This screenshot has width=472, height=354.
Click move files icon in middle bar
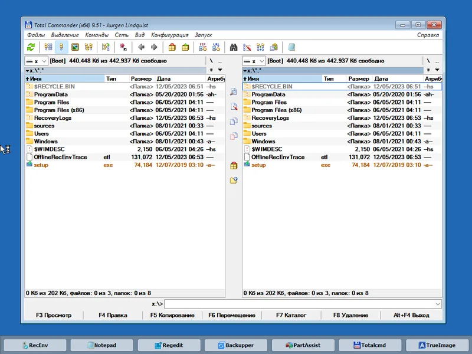pos(234,136)
